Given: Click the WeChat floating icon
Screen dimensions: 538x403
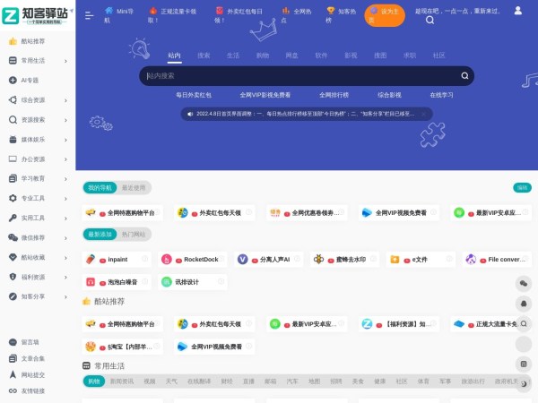Looking at the screenshot, I should click(524, 283).
